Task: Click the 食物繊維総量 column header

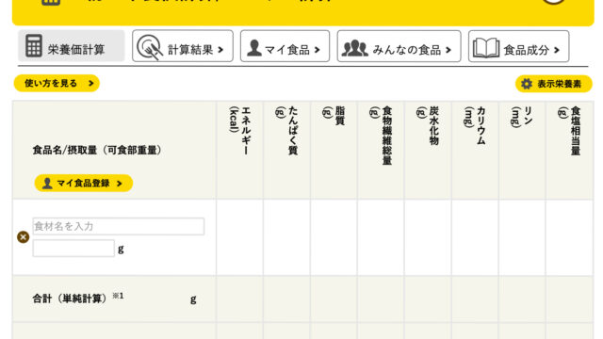Action: (x=381, y=151)
